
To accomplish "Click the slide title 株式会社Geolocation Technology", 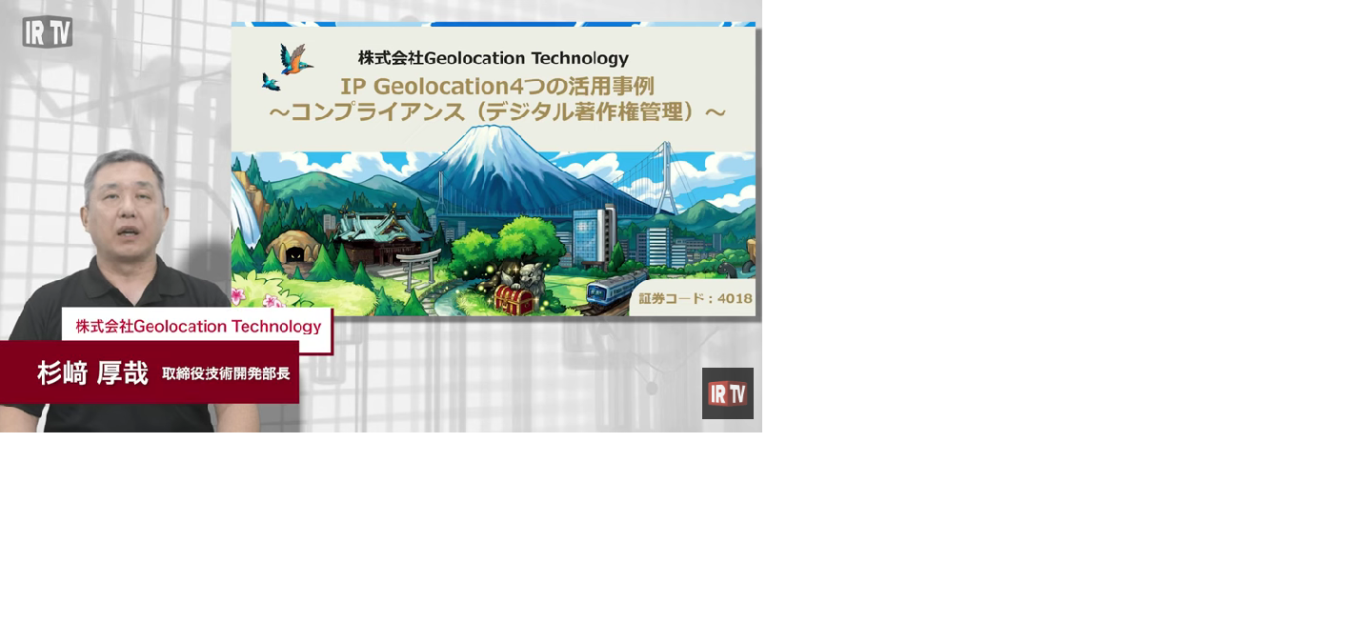I will pos(494,58).
